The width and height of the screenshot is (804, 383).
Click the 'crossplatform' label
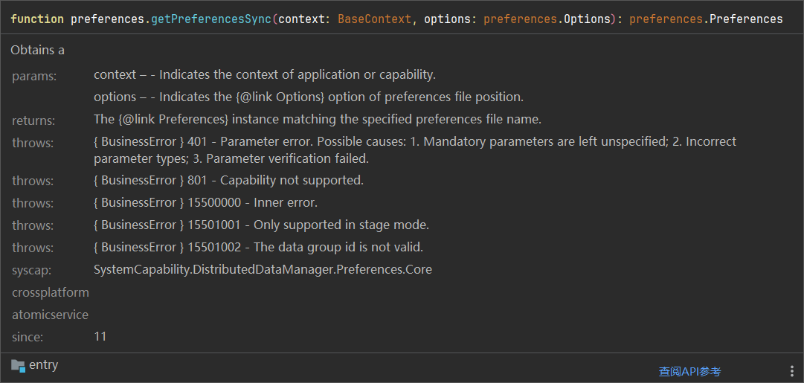click(x=50, y=292)
